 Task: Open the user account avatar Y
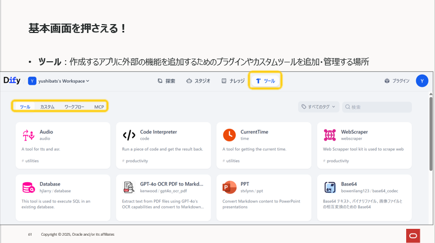click(422, 81)
